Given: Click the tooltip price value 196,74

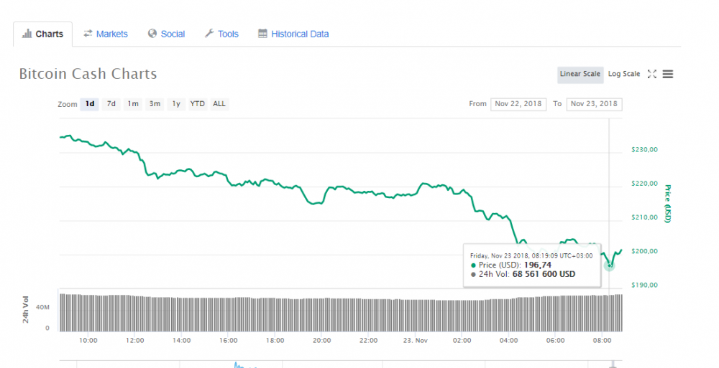Looking at the screenshot, I should click(537, 265).
